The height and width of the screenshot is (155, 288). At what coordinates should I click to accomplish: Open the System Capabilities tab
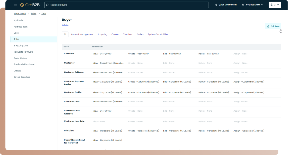click(158, 34)
